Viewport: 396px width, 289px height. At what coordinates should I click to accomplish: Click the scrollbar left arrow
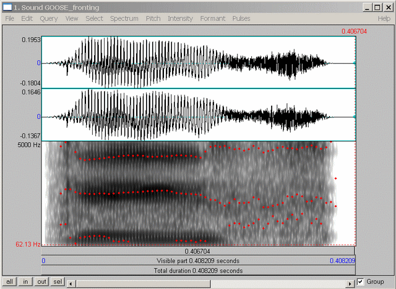(71, 283)
